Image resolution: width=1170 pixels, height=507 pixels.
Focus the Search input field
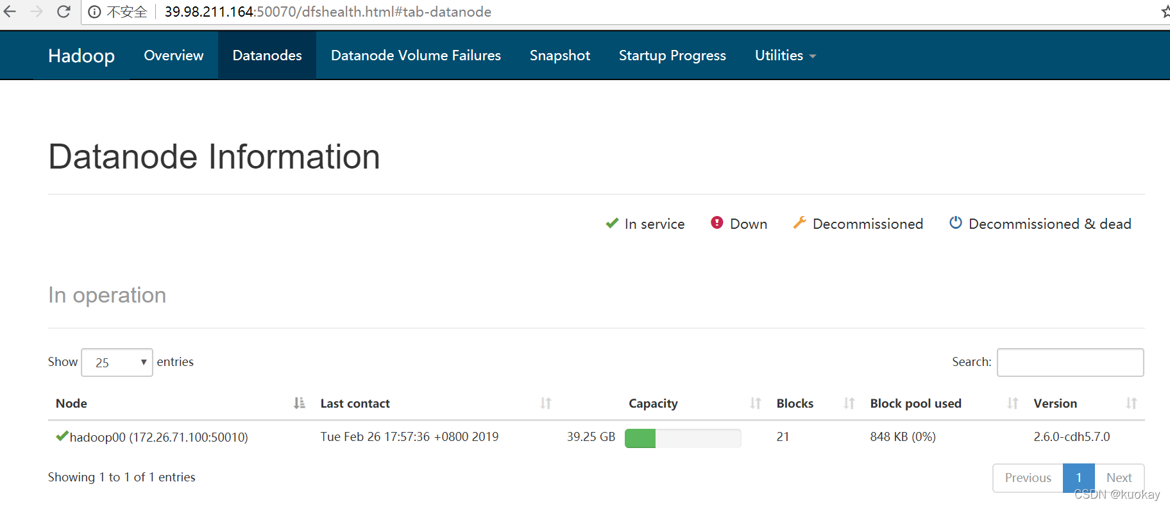click(1070, 362)
